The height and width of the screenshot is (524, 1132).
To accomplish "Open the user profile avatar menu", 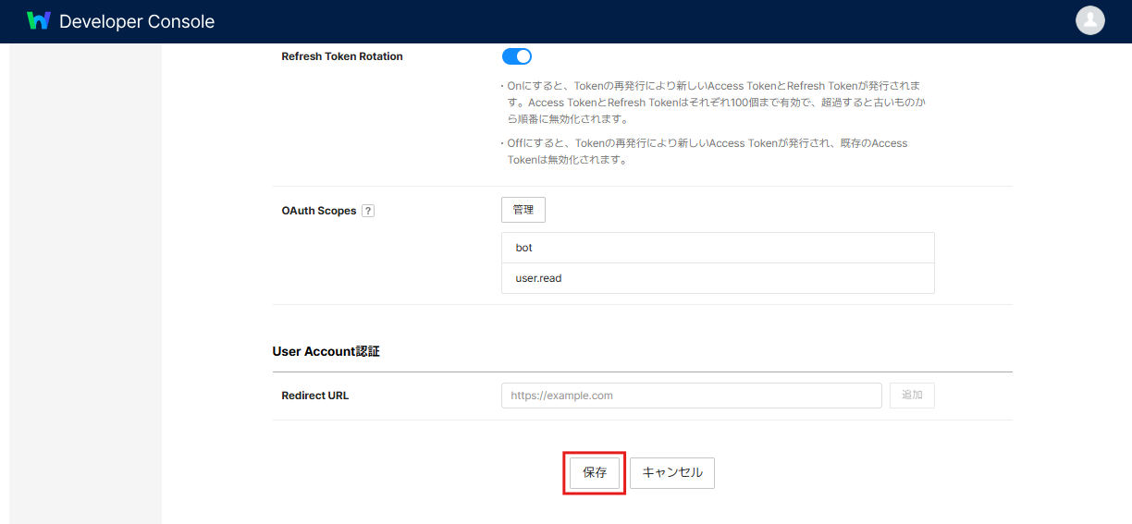I will point(1090,20).
